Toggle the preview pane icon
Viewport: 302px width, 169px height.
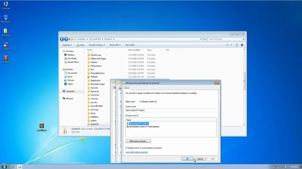pos(236,45)
